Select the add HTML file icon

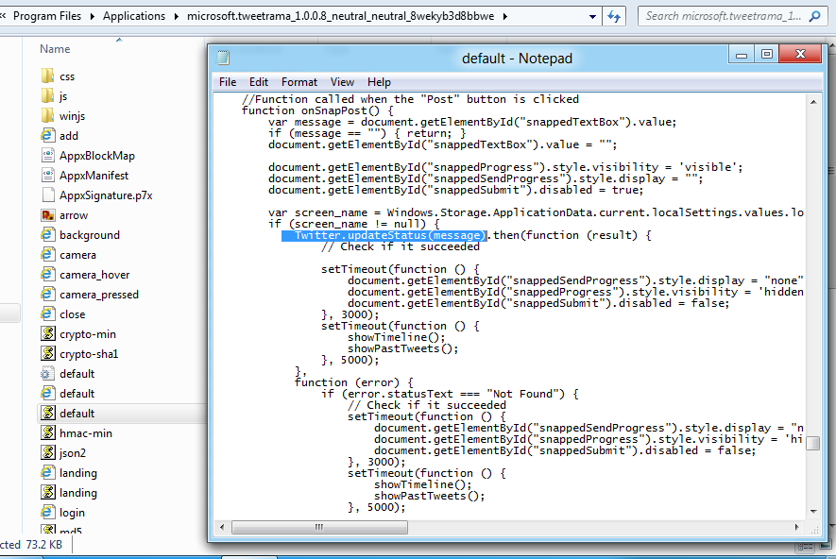click(x=47, y=135)
